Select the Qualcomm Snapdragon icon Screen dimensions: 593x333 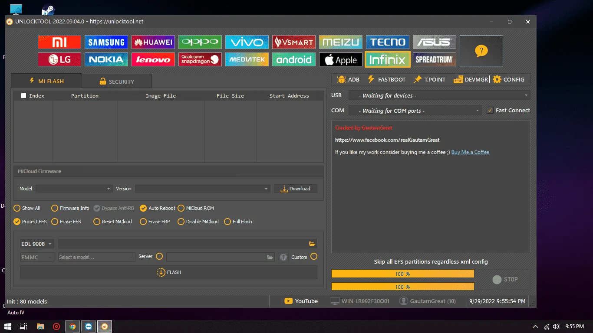coord(200,59)
